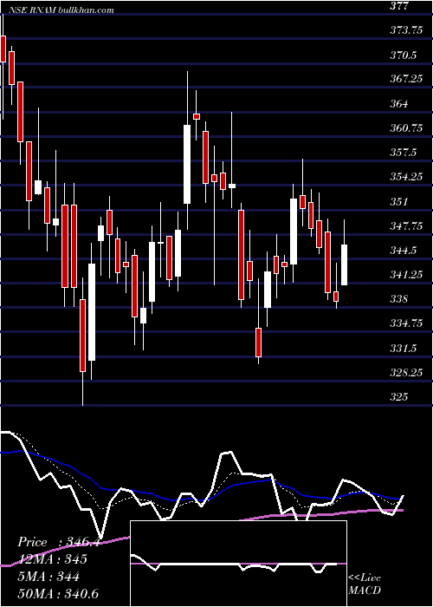Click the 'NSE RNAM bullkhan.com' chart title
The image size is (433, 607).
pos(61,10)
